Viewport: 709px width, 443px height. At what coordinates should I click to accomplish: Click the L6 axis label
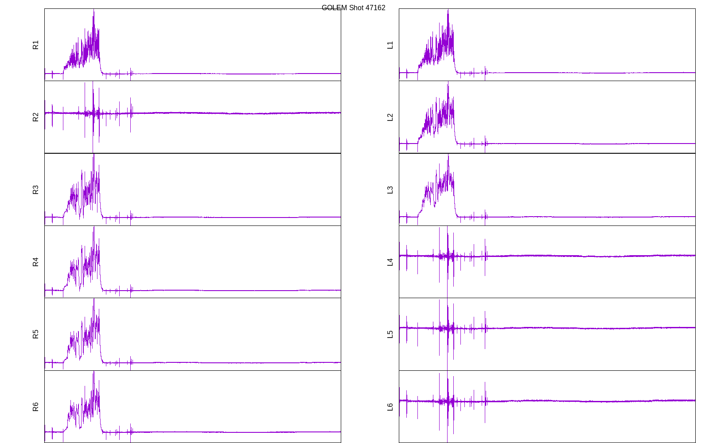(390, 407)
